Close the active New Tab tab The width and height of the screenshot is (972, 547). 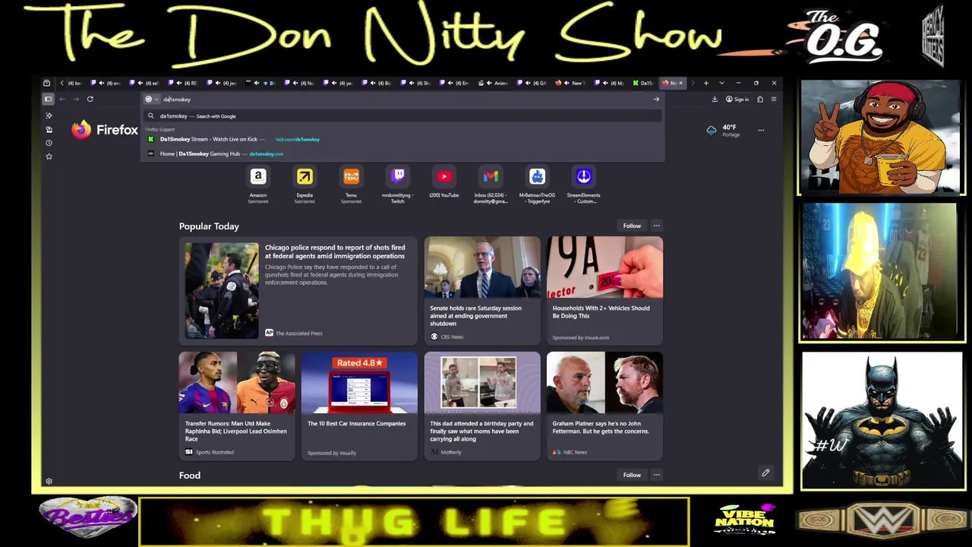[681, 83]
